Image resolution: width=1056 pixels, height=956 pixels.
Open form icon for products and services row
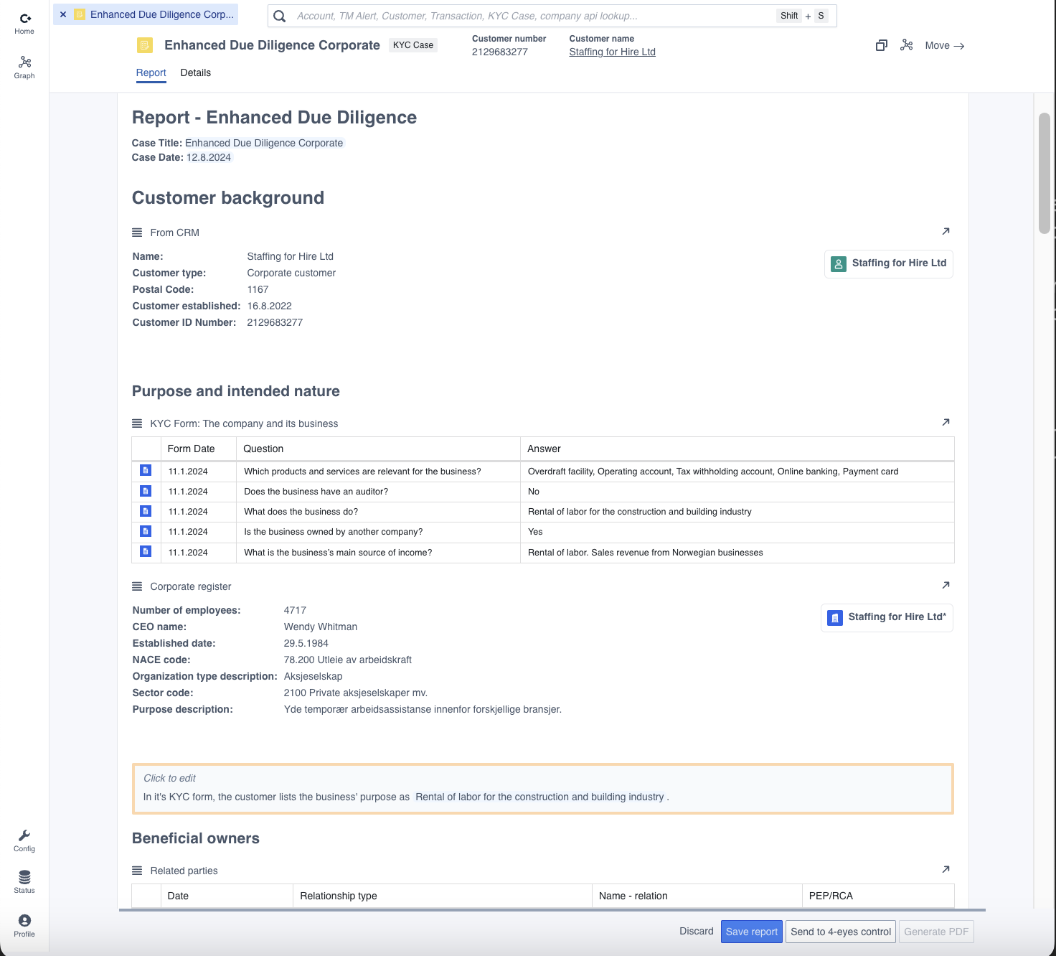(146, 471)
